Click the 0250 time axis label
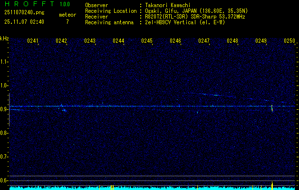The height and width of the screenshot is (190, 299). pos(289,41)
